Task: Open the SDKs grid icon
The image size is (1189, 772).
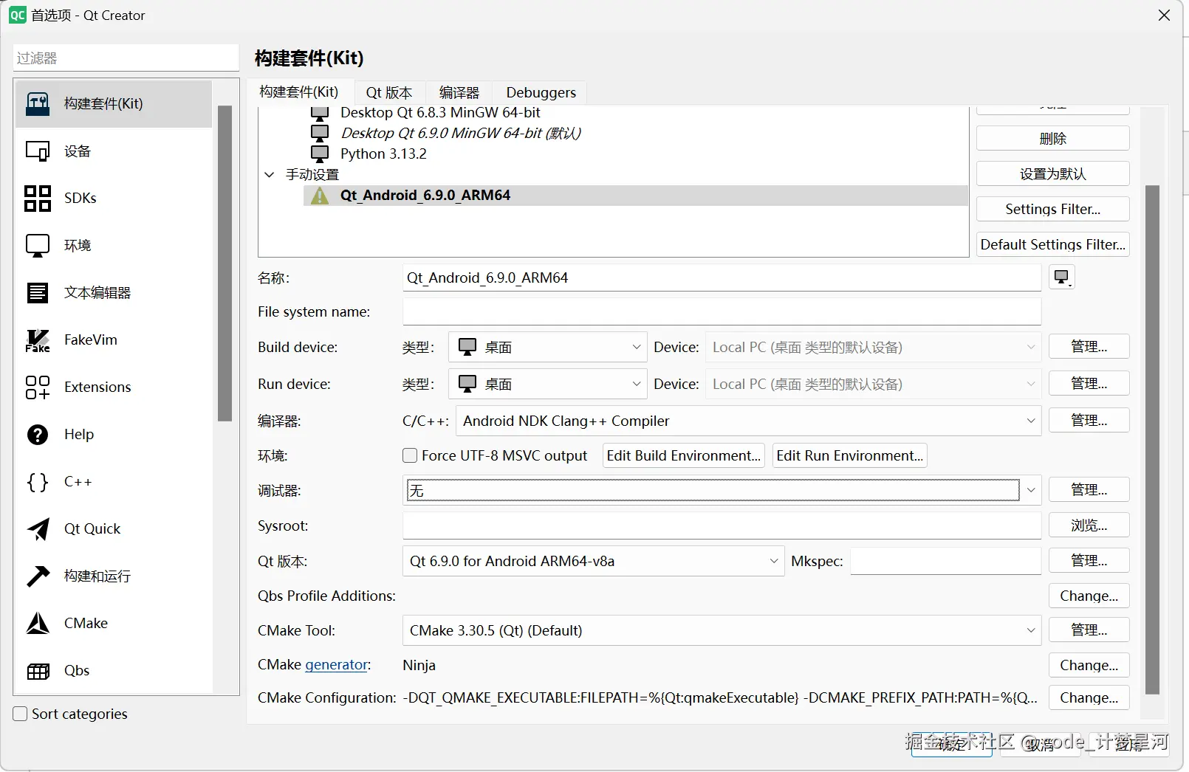Action: (x=38, y=199)
